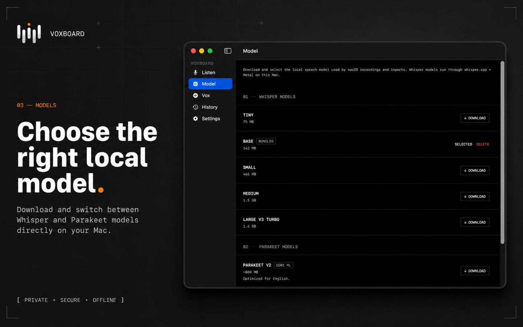The width and height of the screenshot is (523, 327).
Task: Delete the Base model
Action: pos(483,144)
